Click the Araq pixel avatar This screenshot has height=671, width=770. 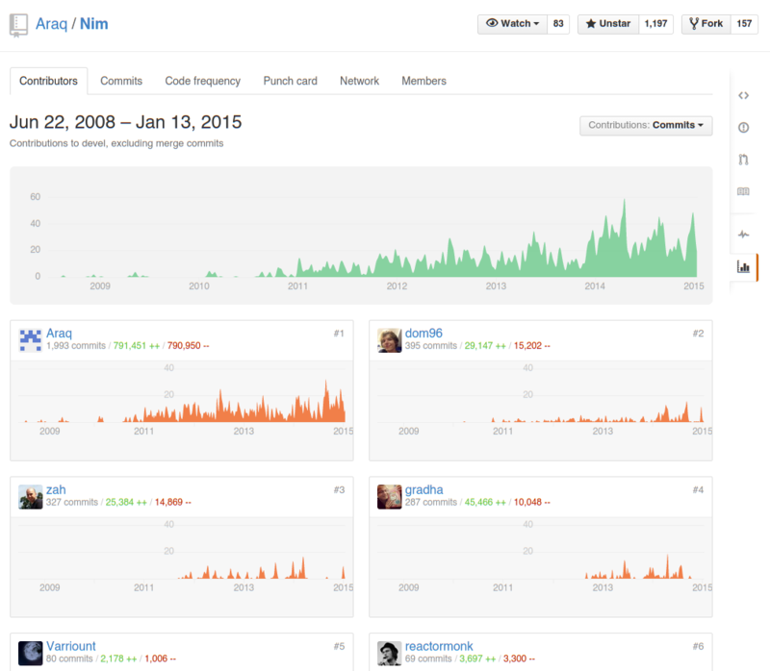click(x=31, y=340)
